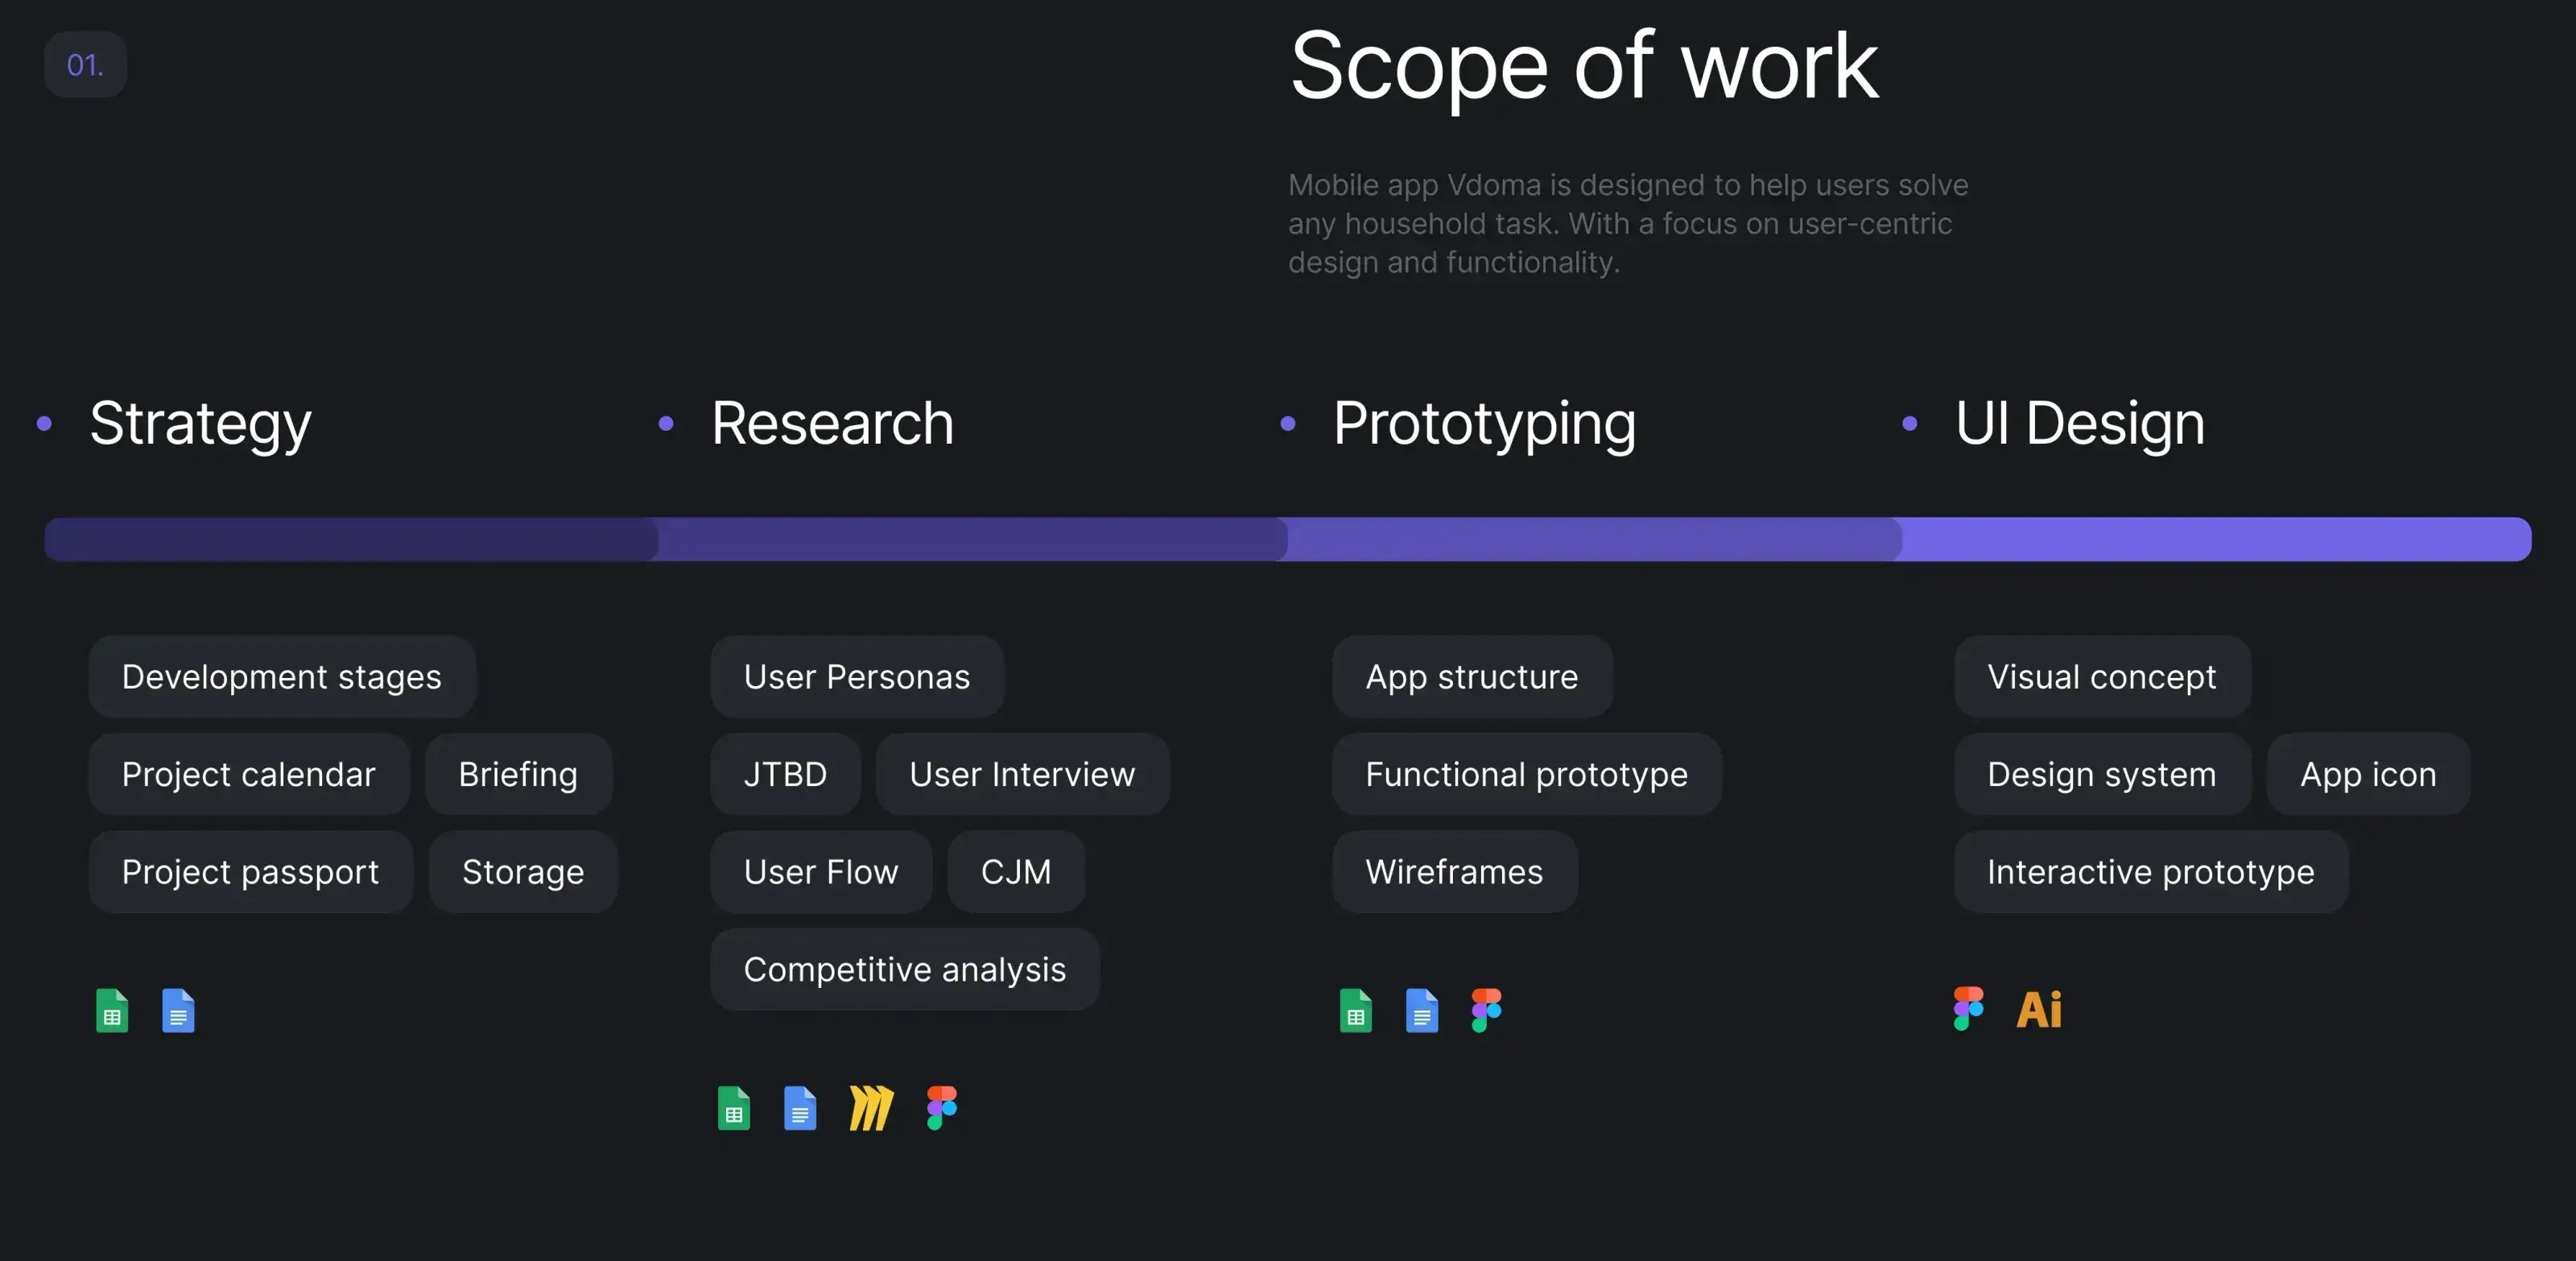Click the Miro icon under Research
The width and height of the screenshot is (2576, 1261).
point(870,1108)
